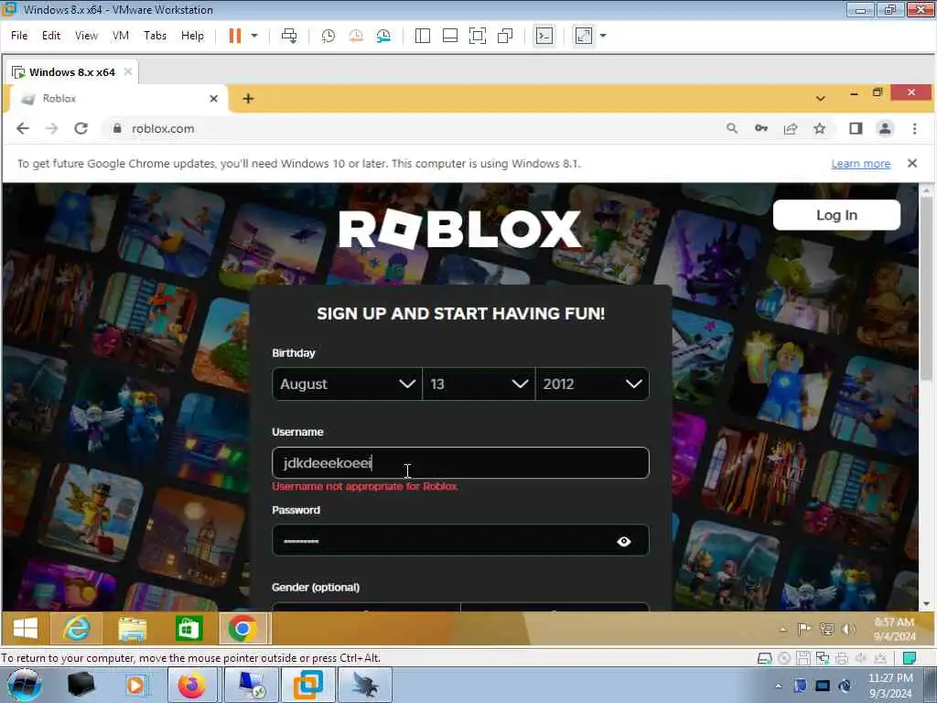Open a new Chrome tab
937x703 pixels.
click(x=248, y=99)
